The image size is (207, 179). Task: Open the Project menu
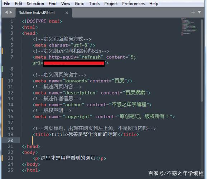tap(111, 4)
